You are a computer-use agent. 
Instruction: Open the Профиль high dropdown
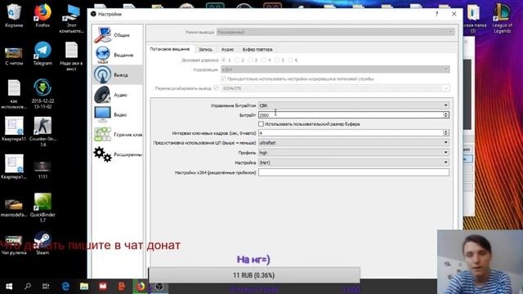pos(354,153)
